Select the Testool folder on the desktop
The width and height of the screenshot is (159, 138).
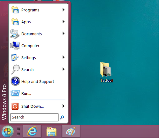pyautogui.click(x=106, y=72)
